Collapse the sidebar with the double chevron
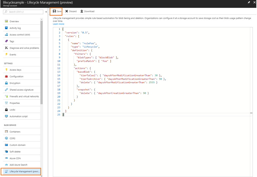This screenshot has height=177, width=257. [46, 12]
